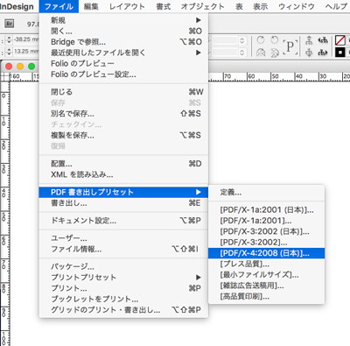The height and width of the screenshot is (346, 350).
Task: Choose XML を読み込み... menu item
Action: pyautogui.click(x=123, y=174)
